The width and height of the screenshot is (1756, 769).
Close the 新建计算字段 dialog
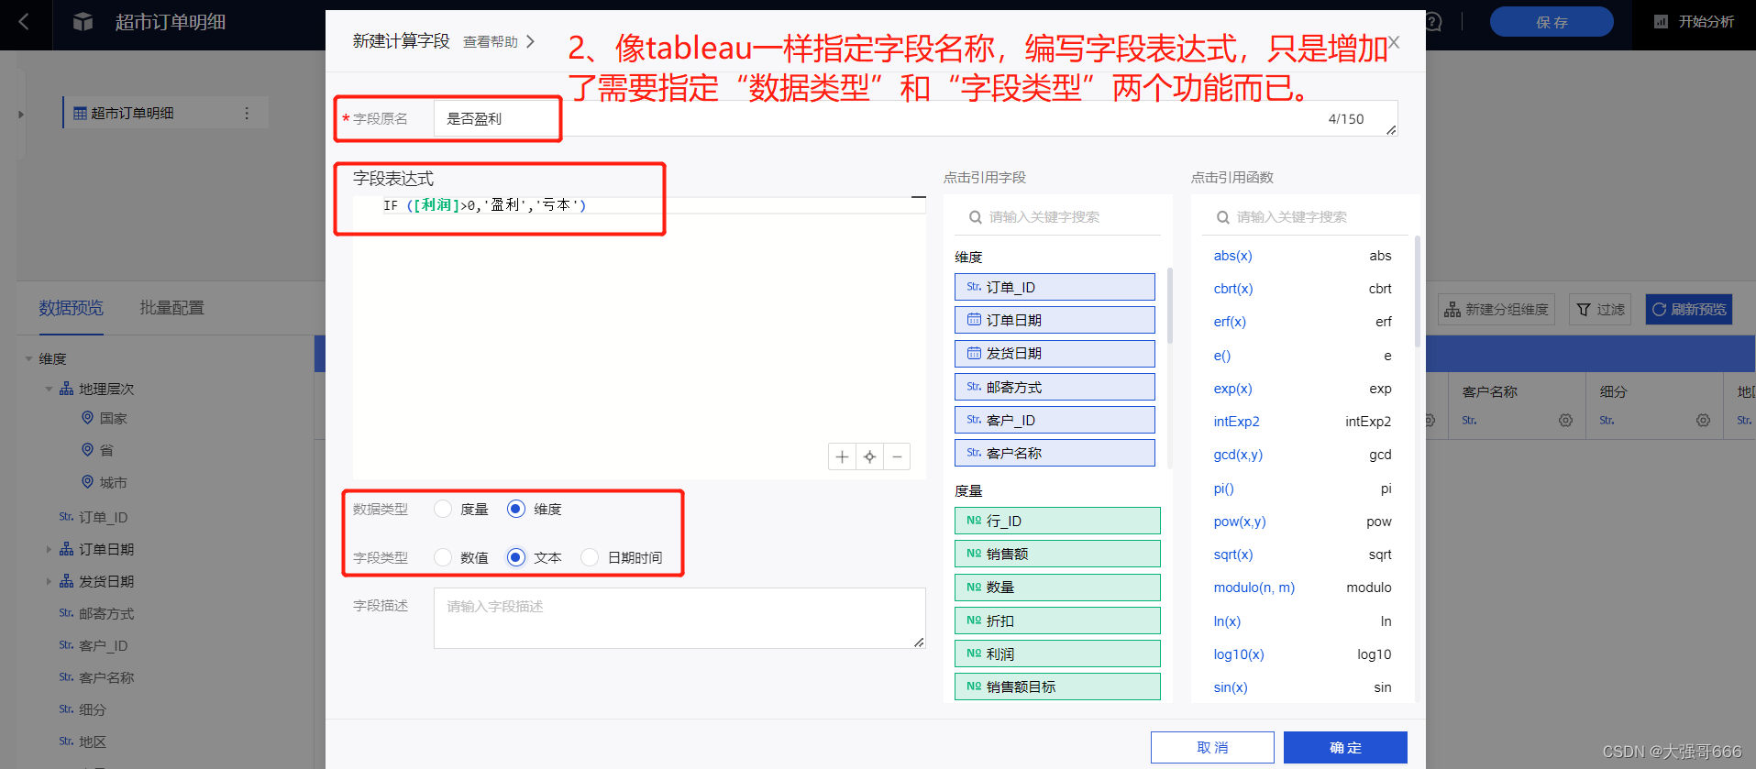1394,42
